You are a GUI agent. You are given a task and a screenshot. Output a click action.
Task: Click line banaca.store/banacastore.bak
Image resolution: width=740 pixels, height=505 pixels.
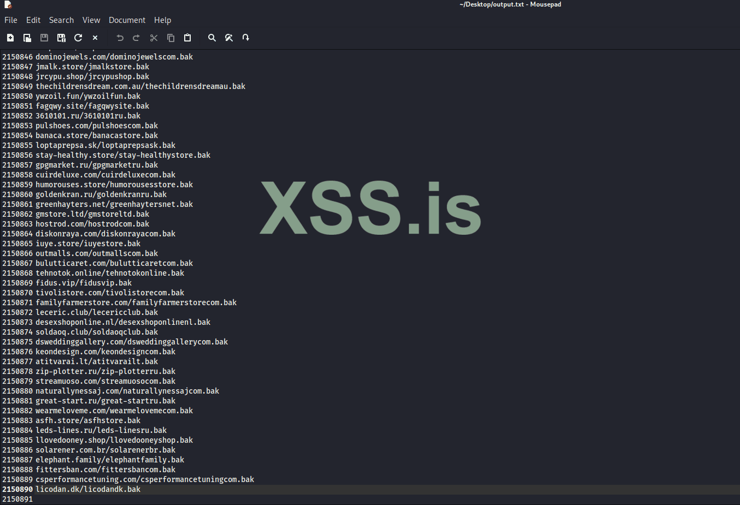coord(97,135)
